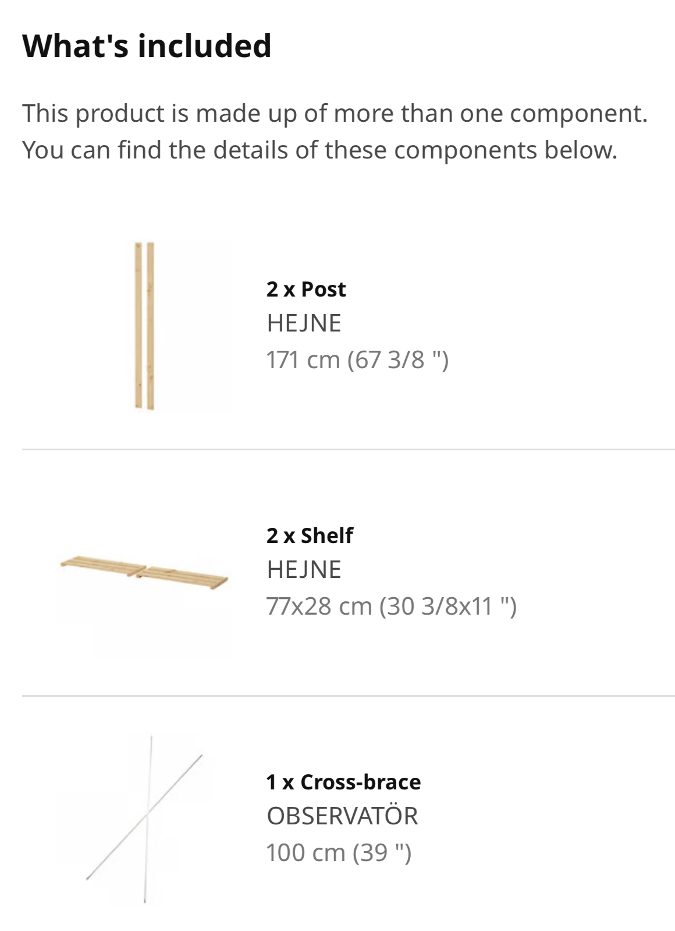Image resolution: width=675 pixels, height=931 pixels.
Task: Click HEJNE name under Shelf
Action: pyautogui.click(x=304, y=570)
